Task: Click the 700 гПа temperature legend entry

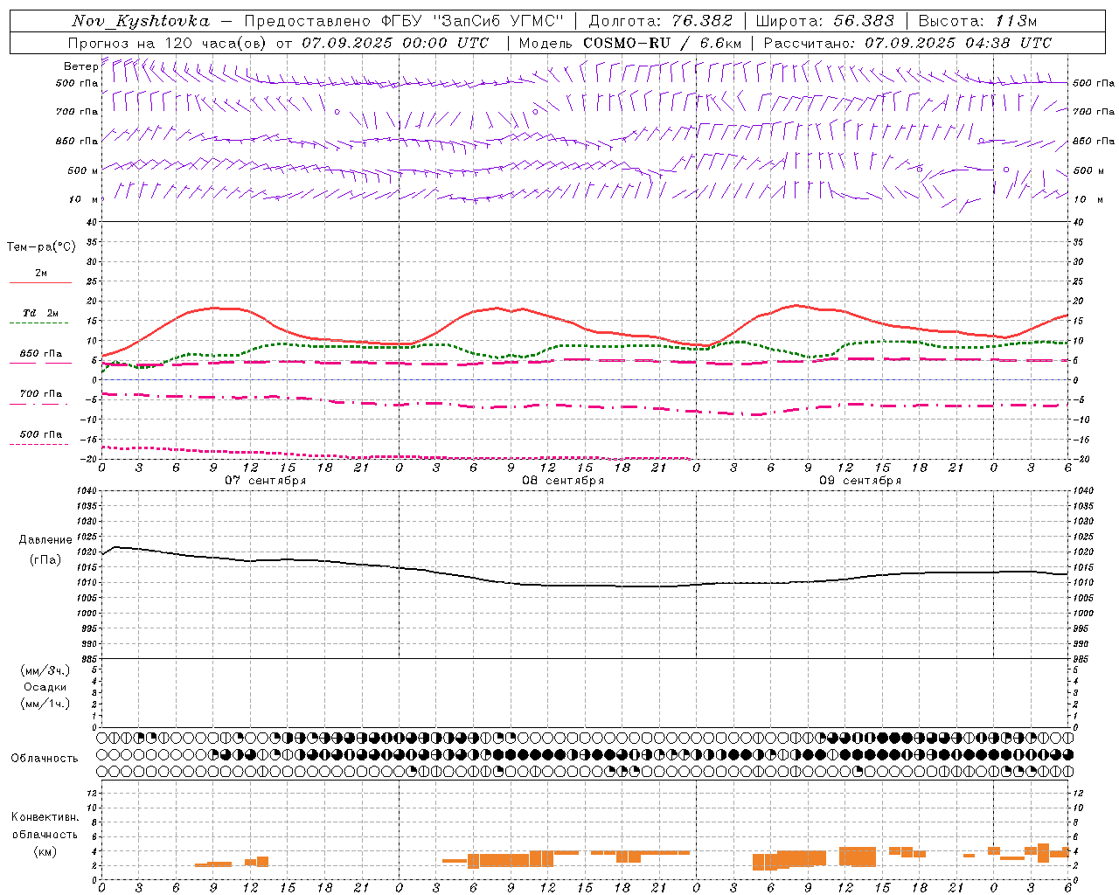Action: point(41,394)
